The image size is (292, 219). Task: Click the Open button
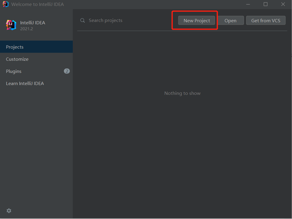231,20
